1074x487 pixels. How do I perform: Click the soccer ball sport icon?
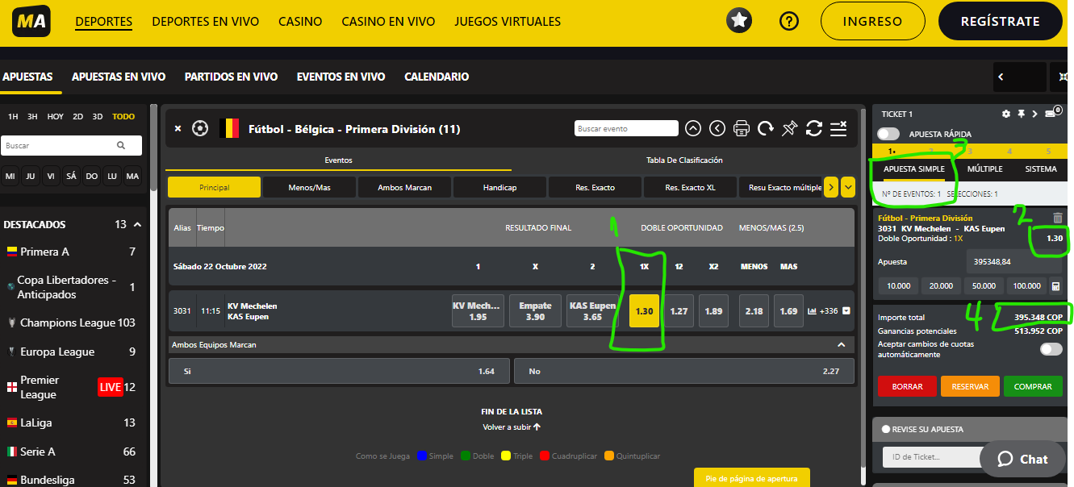(200, 128)
